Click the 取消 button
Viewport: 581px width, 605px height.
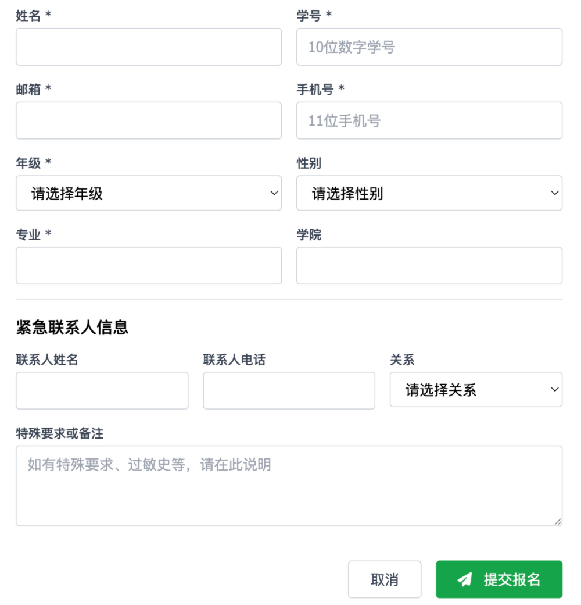click(385, 579)
